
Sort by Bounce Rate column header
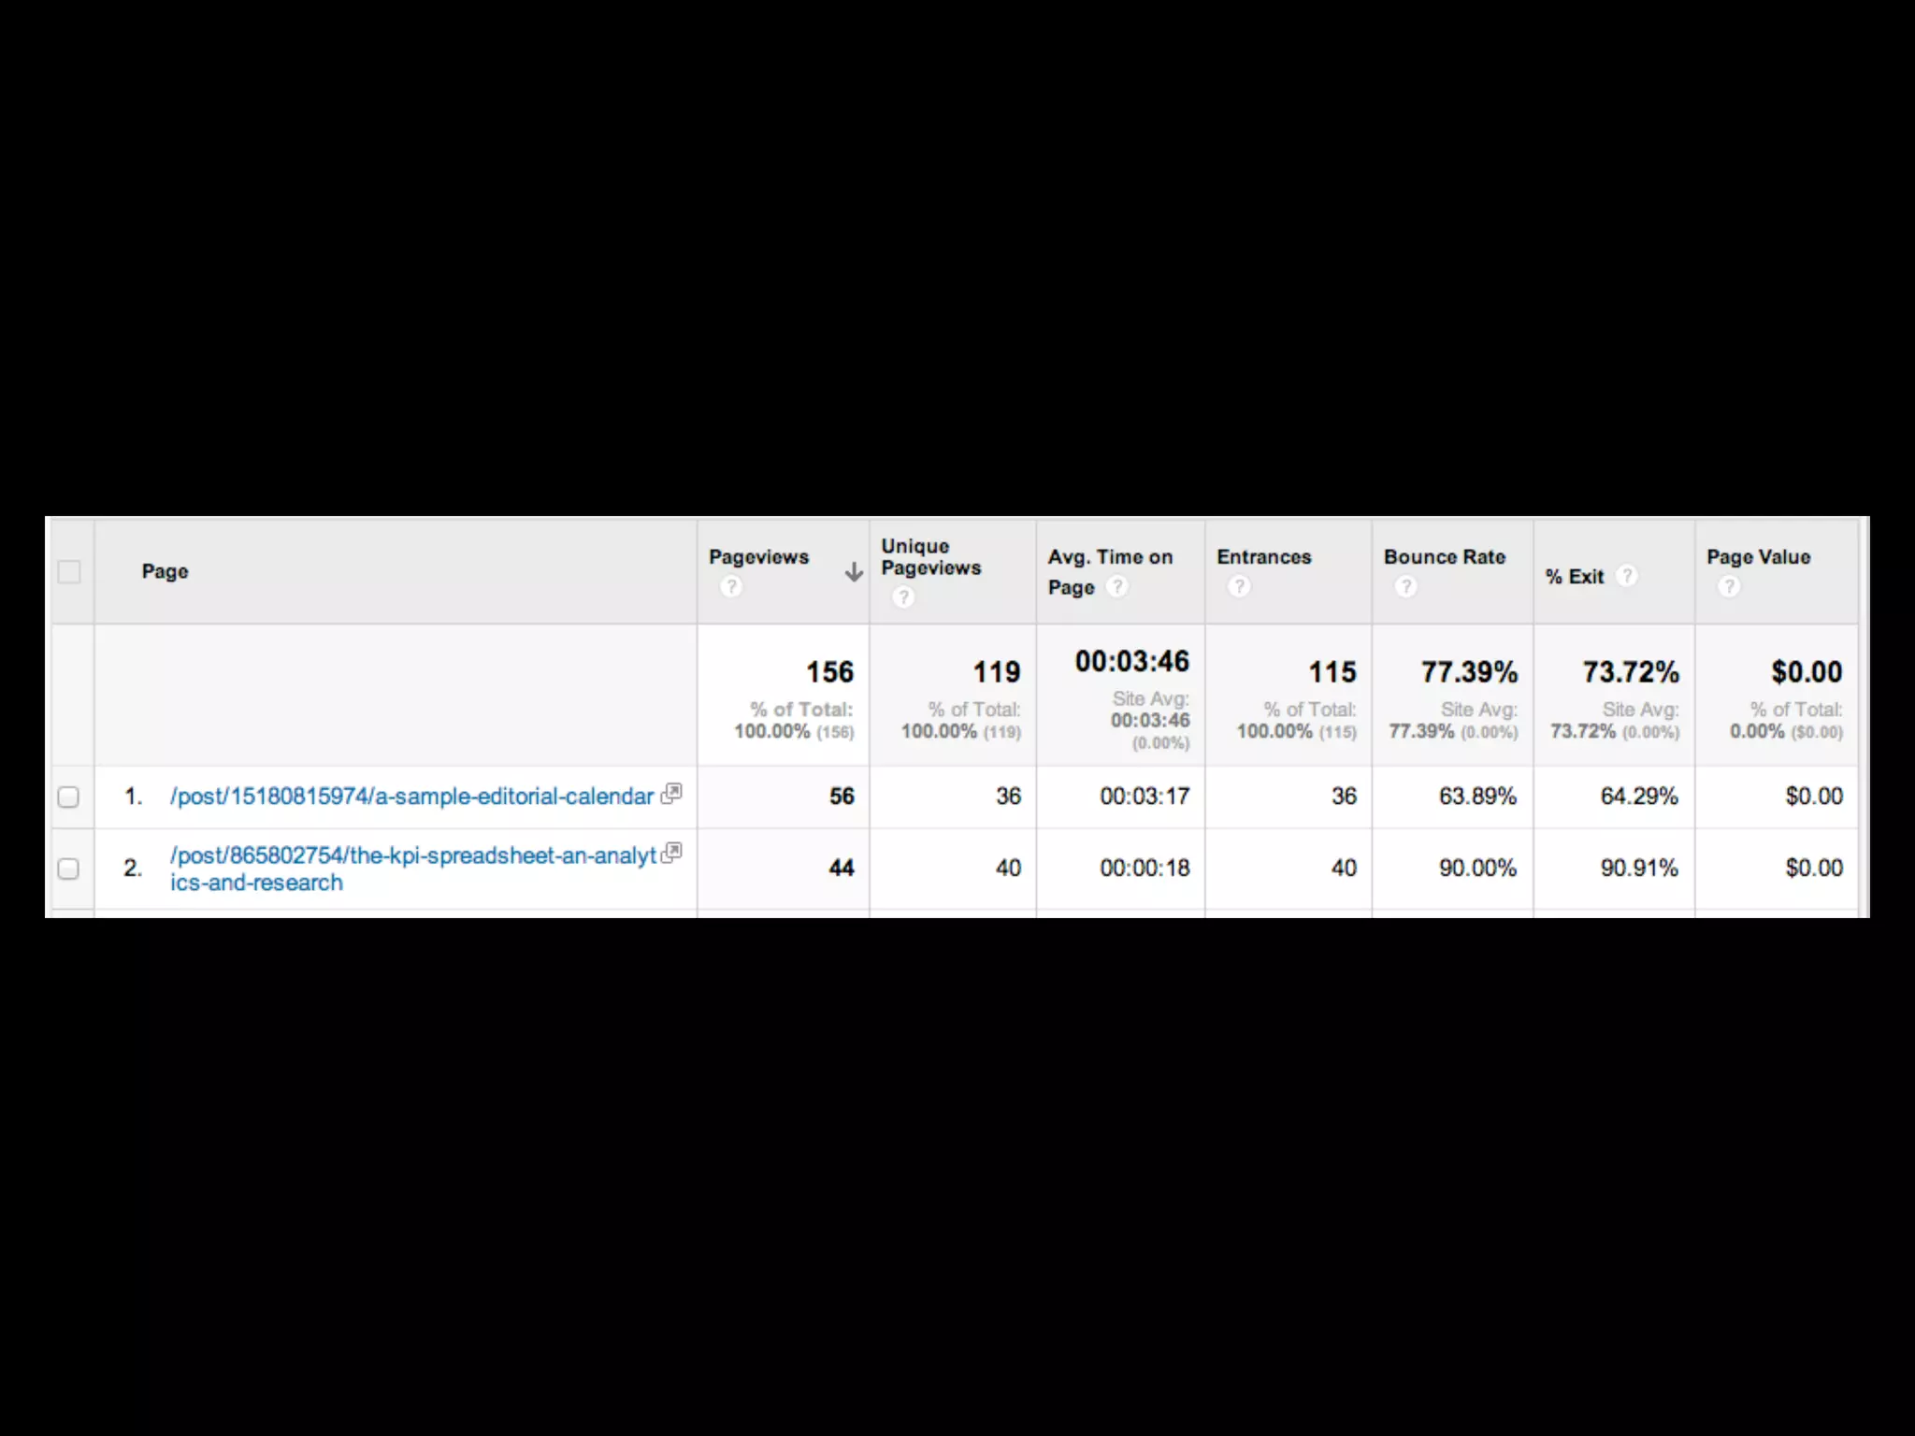click(x=1445, y=557)
